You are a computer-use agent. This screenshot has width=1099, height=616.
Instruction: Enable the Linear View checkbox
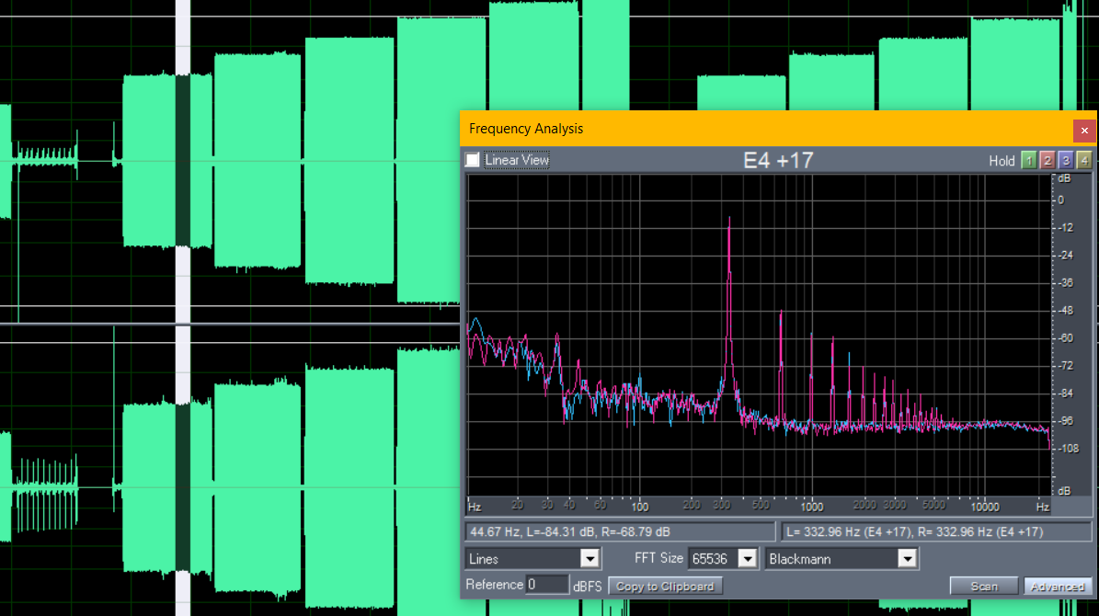point(473,160)
